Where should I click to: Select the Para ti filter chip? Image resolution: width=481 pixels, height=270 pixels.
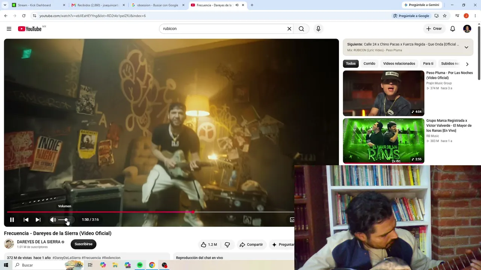(x=428, y=64)
